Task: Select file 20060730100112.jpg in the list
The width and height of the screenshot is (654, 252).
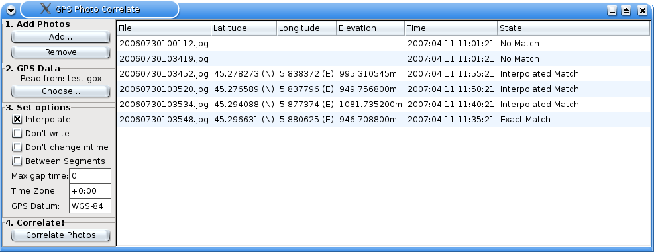Action: tap(164, 44)
